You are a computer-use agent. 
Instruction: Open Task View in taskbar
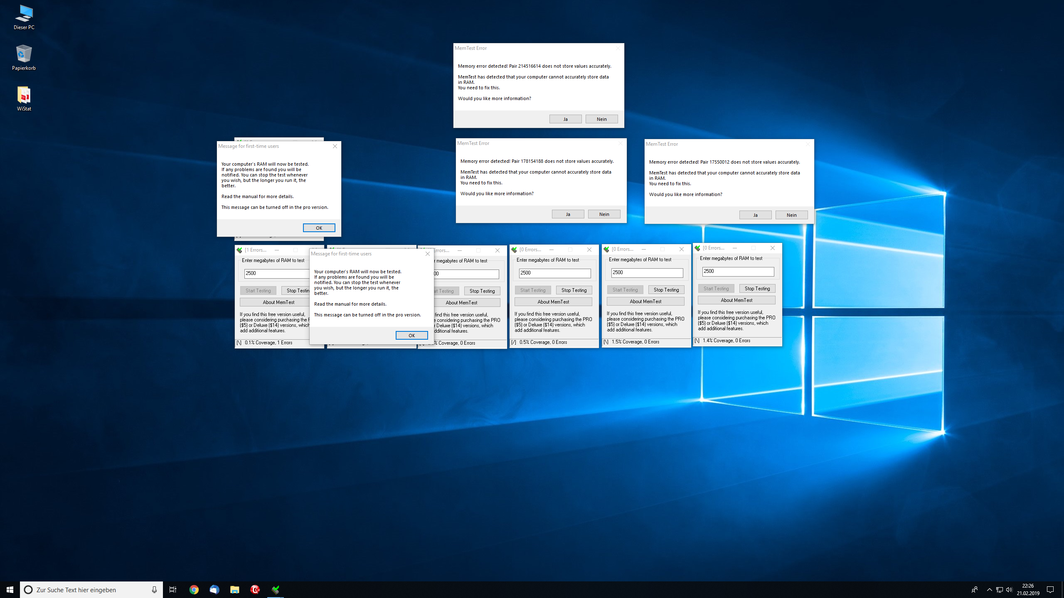[173, 590]
